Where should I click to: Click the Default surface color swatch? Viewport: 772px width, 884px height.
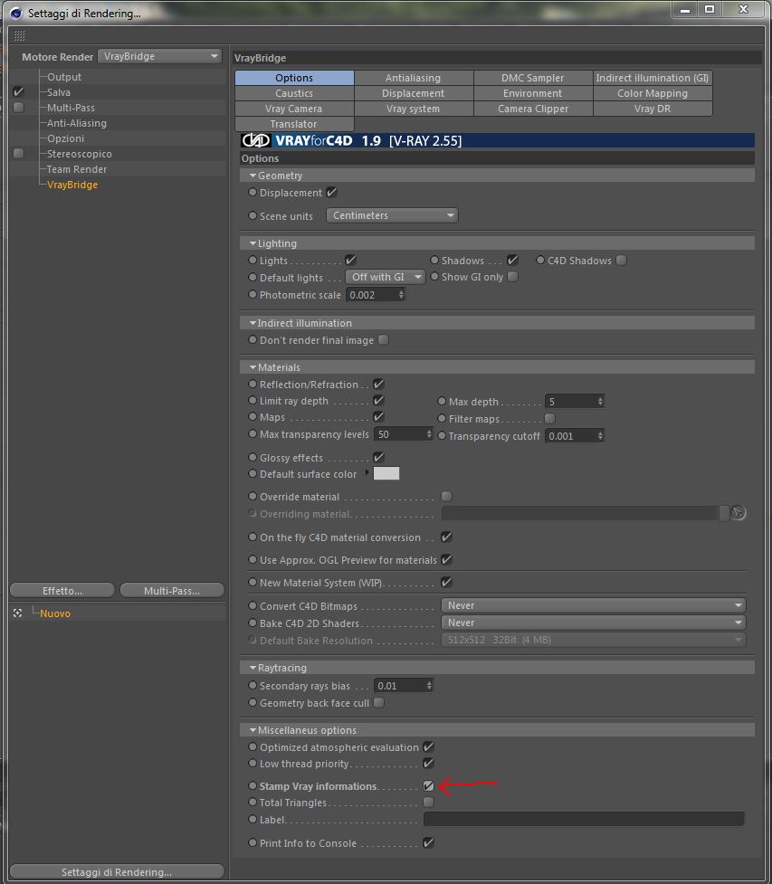pyautogui.click(x=386, y=473)
